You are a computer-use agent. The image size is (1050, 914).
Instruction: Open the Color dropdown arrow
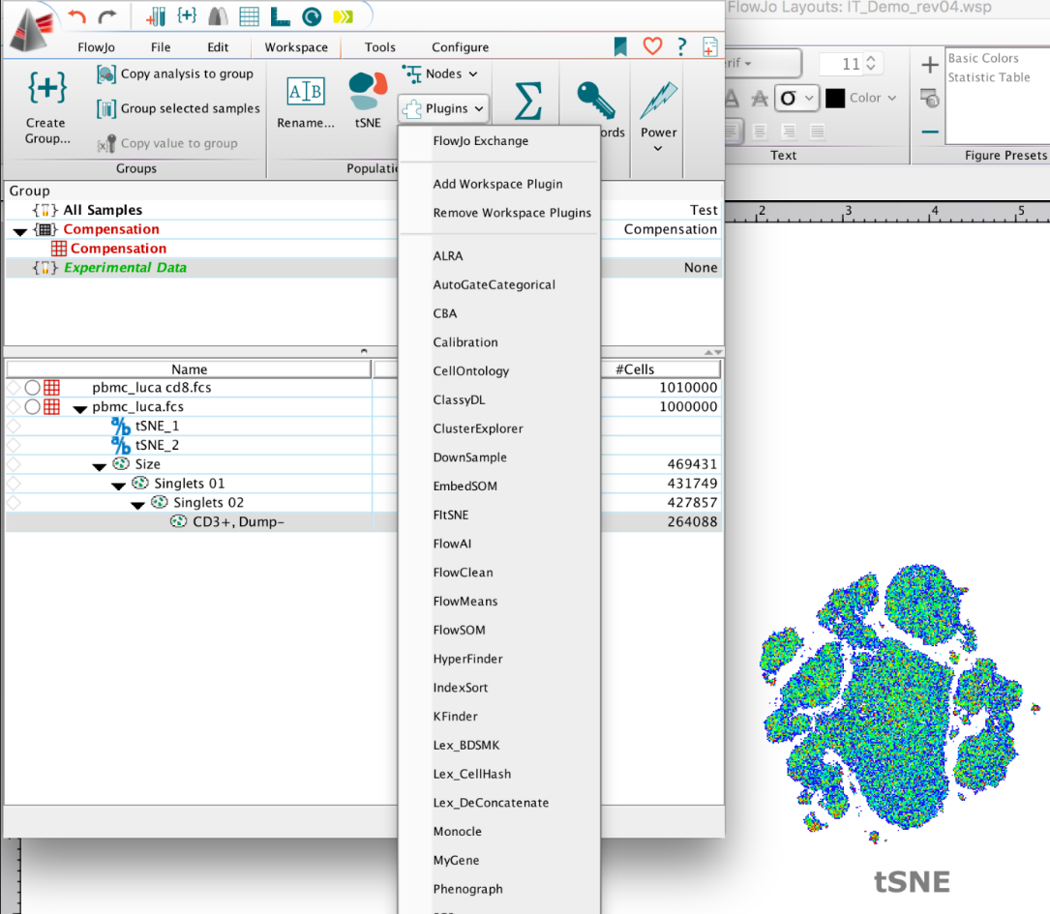(x=892, y=98)
